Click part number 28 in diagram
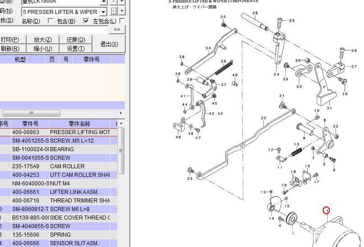The width and height of the screenshot is (364, 247). point(354,50)
